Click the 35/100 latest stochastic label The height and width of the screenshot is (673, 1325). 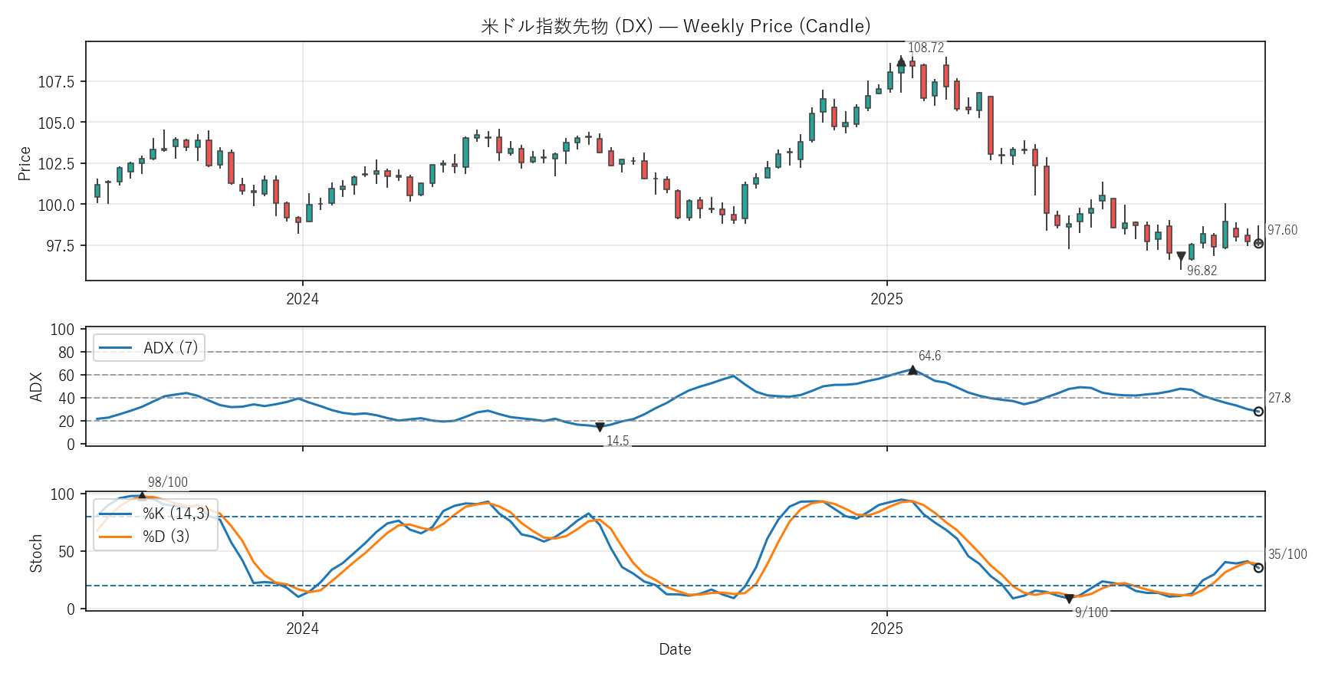pos(1287,554)
